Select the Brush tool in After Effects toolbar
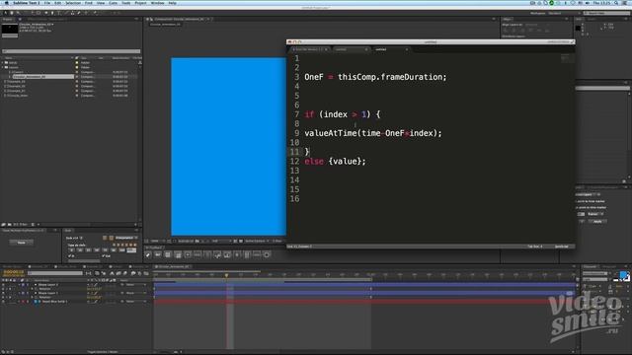Image resolution: width=632 pixels, height=355 pixels. [x=66, y=13]
